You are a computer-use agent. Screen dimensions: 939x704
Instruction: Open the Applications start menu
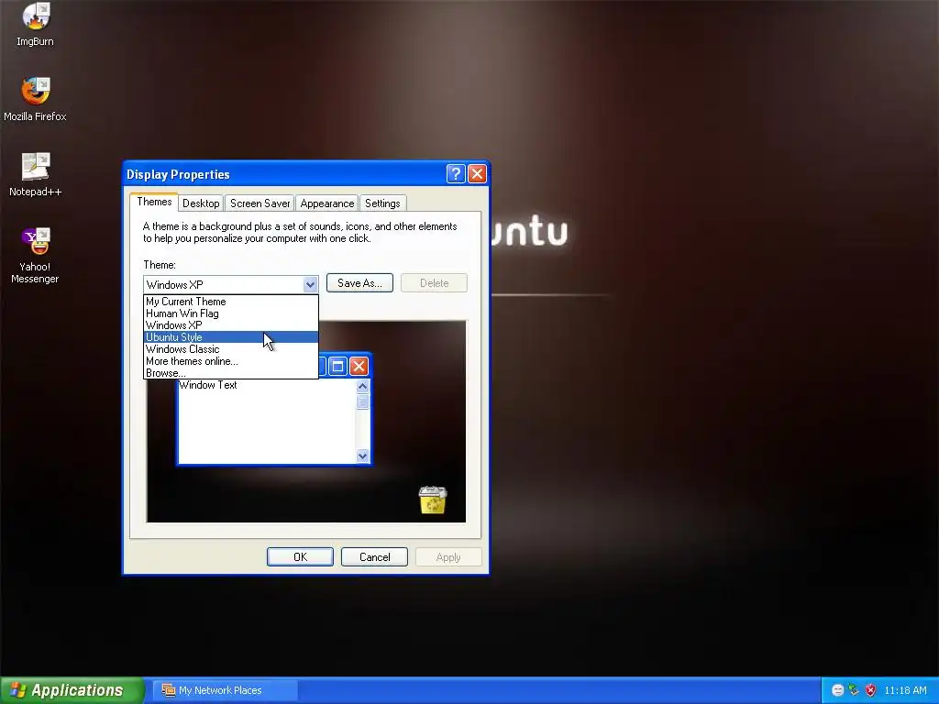point(71,690)
